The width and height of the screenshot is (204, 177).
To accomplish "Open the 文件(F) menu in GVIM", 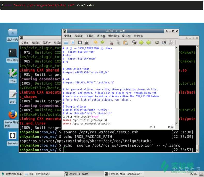I will coord(68,36).
